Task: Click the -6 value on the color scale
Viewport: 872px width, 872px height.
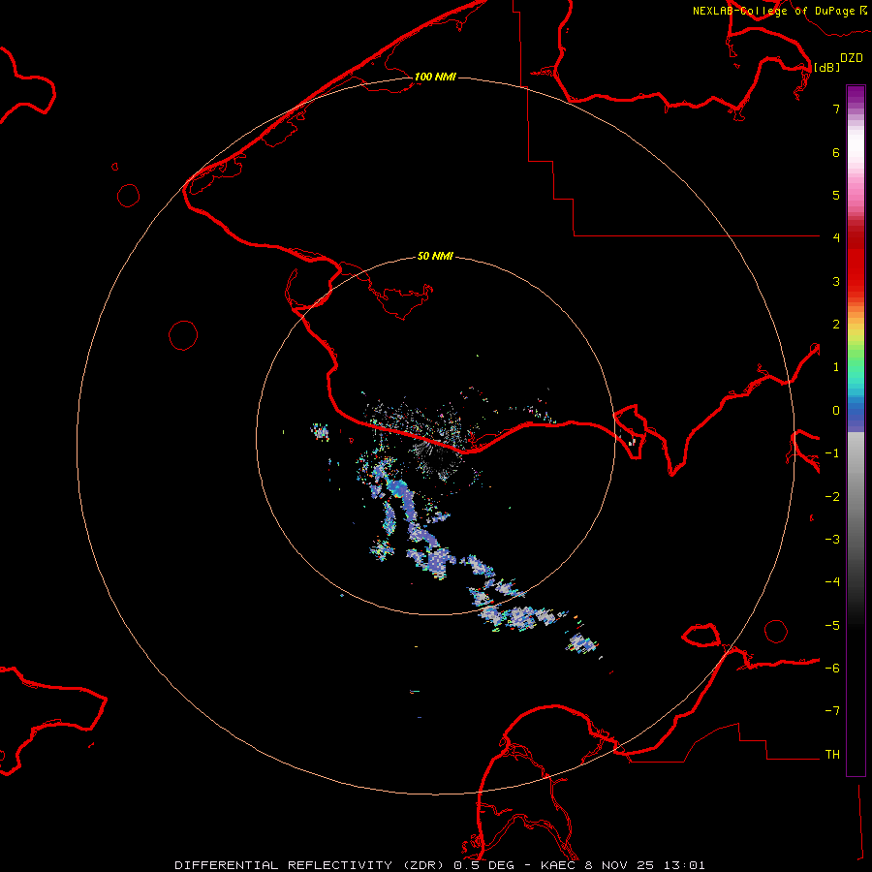Action: (x=832, y=669)
